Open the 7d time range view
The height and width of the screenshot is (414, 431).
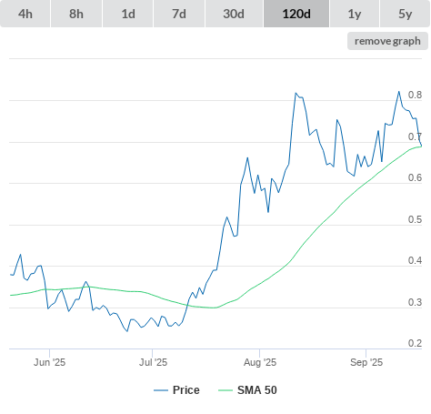click(x=179, y=14)
